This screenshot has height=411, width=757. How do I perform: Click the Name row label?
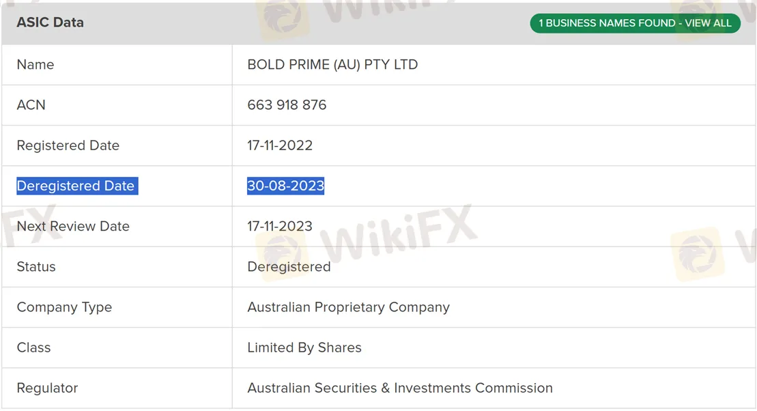35,65
